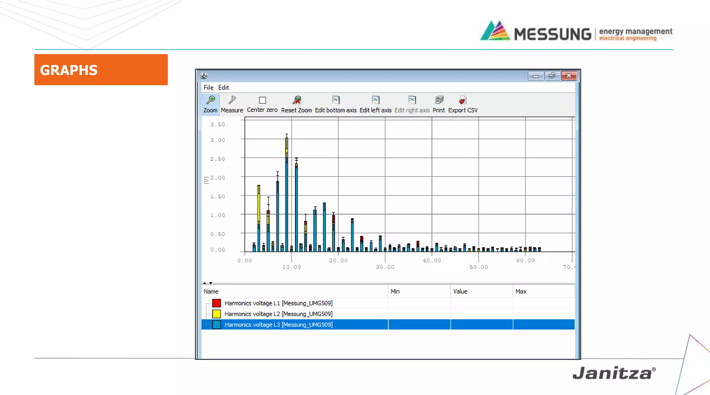Open the File menu

pyautogui.click(x=208, y=87)
